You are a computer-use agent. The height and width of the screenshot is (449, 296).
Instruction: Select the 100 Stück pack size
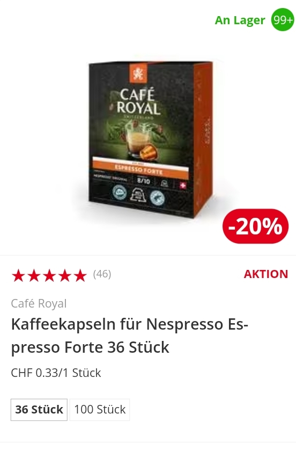(100, 410)
